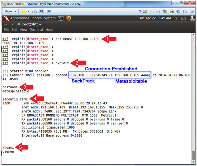Click the hard disk device icon
The height and width of the screenshot is (166, 197).
tap(145, 12)
